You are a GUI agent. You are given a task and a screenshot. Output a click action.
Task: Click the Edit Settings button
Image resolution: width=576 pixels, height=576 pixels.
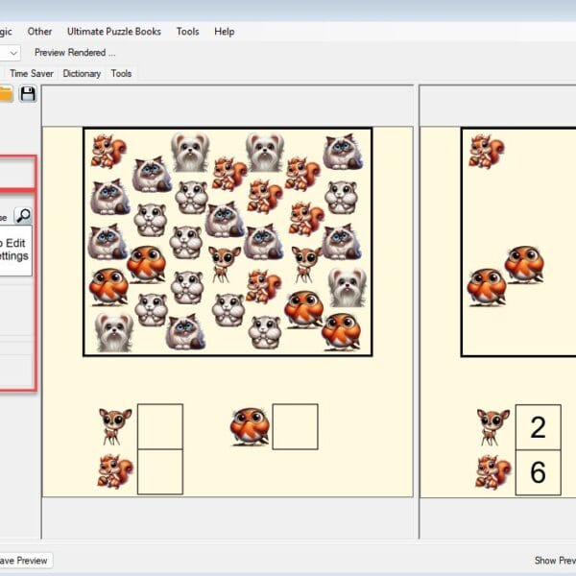tap(13, 250)
